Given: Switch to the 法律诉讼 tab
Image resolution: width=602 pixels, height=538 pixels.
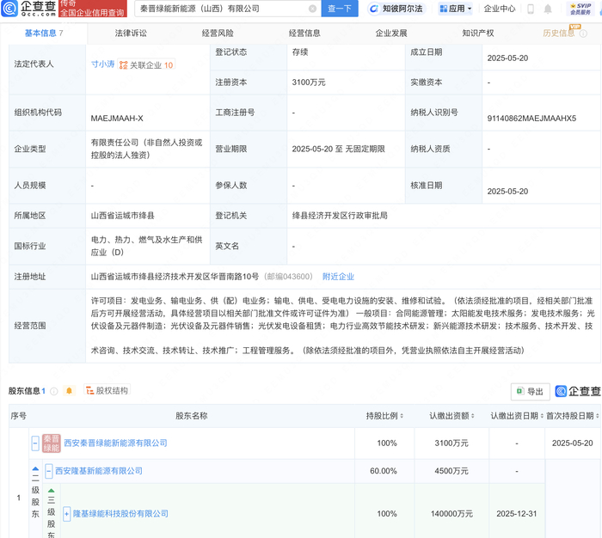Looking at the screenshot, I should click(132, 34).
